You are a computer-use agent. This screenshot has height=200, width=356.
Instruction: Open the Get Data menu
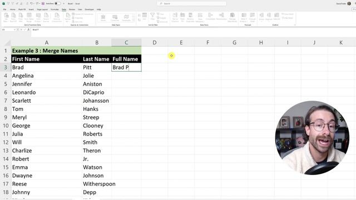(x=6, y=17)
